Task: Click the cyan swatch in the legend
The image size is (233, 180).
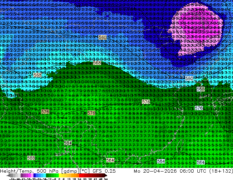Action: (x=44, y=175)
